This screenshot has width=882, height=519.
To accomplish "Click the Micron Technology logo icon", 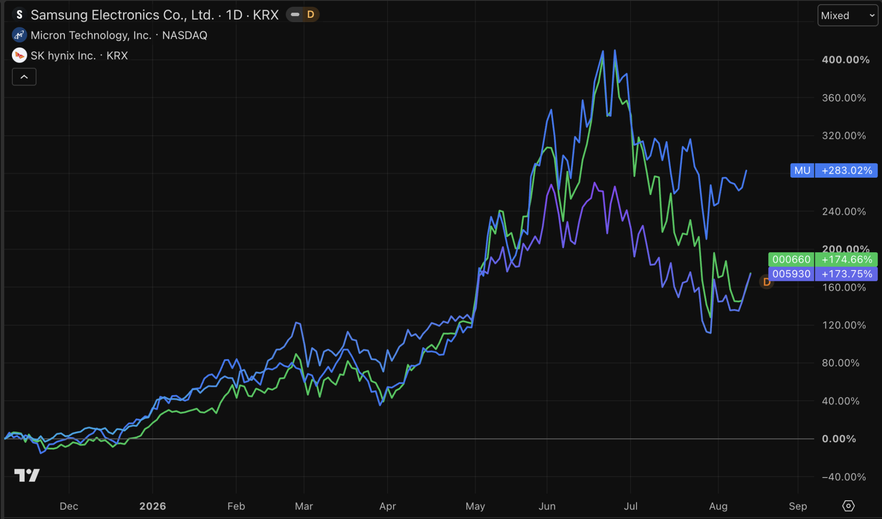I will tap(19, 35).
